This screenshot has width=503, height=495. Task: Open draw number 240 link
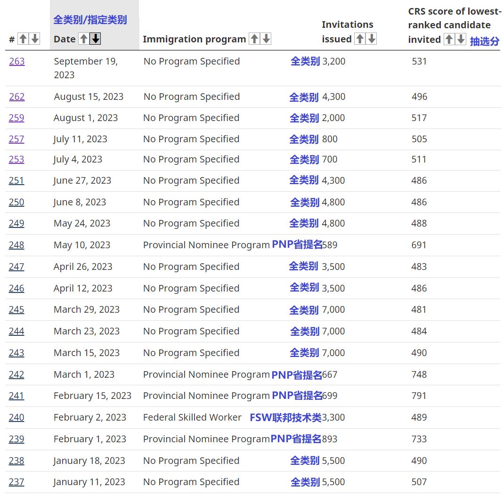click(x=16, y=417)
